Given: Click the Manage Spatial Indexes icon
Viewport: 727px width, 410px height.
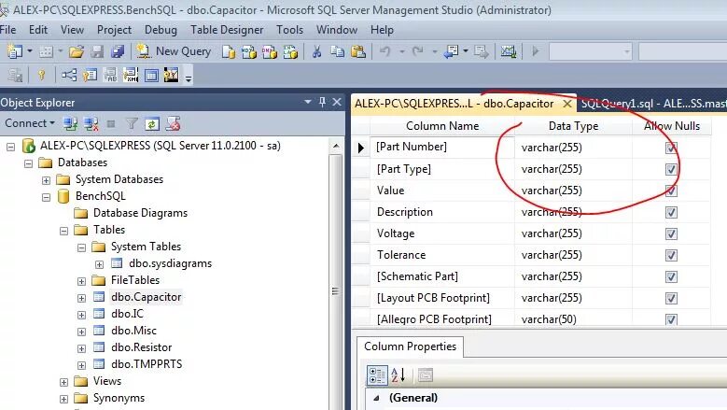Looking at the screenshot, I should [171, 75].
